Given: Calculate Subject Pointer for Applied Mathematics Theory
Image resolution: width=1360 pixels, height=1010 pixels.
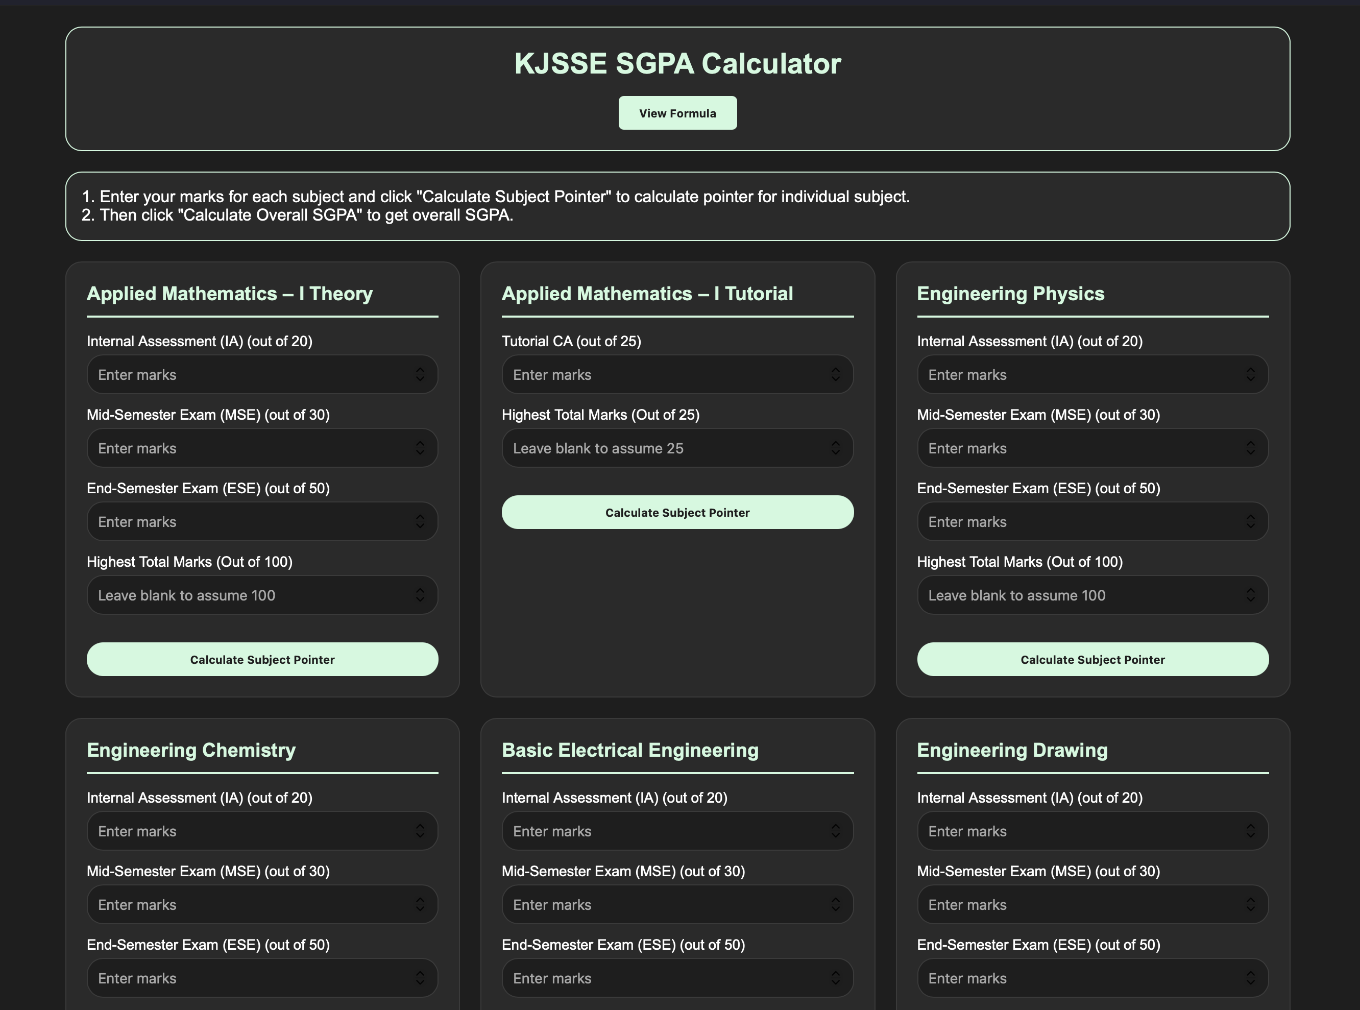Looking at the screenshot, I should (262, 659).
